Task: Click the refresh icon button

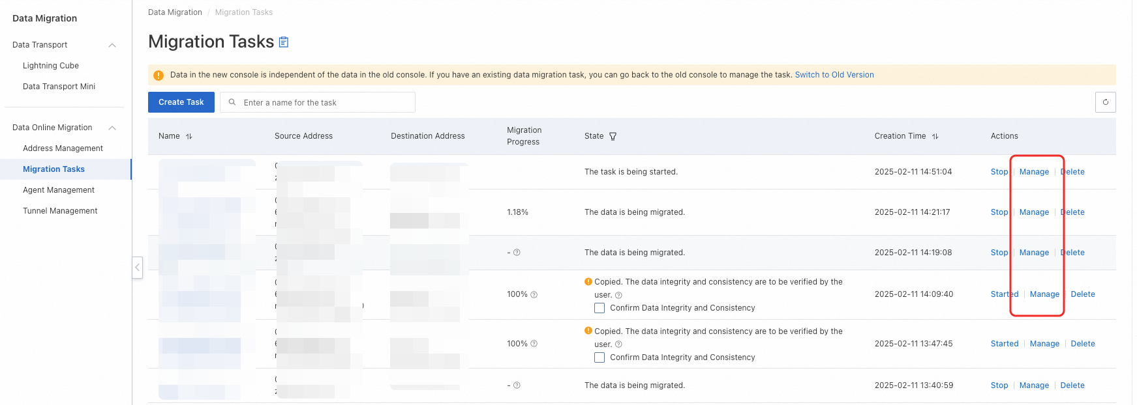Action: pos(1105,102)
